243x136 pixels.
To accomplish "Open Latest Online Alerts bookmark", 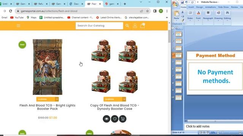I will pyautogui.click(x=109, y=18).
